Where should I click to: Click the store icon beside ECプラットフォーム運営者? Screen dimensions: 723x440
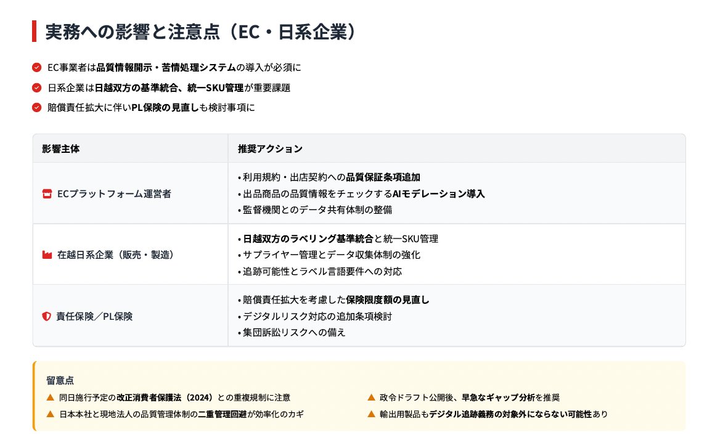tap(47, 194)
